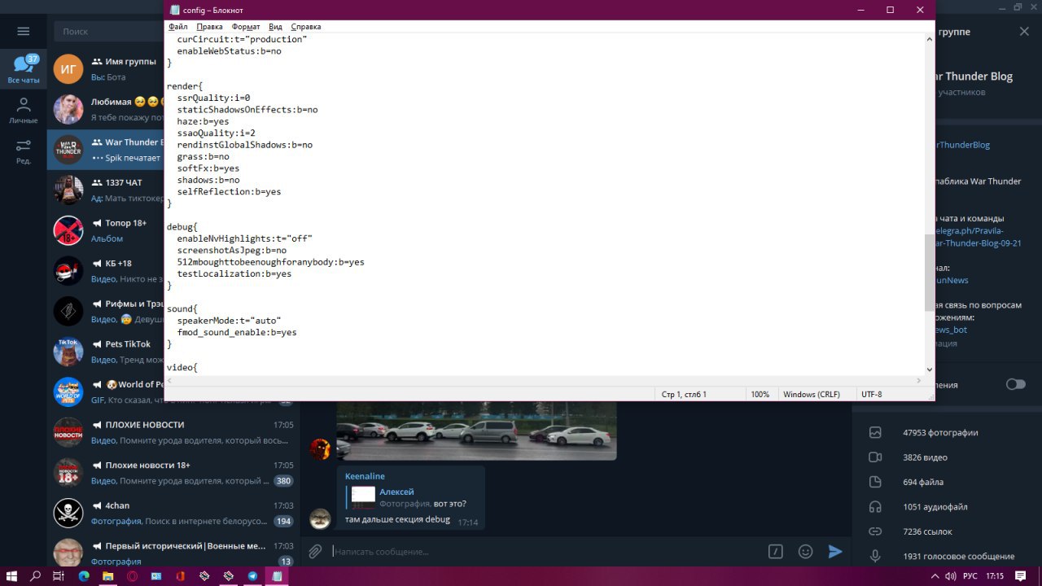Screen dimensions: 1042x586
Task: Open the Плохие новости 18+ channel
Action: (173, 473)
